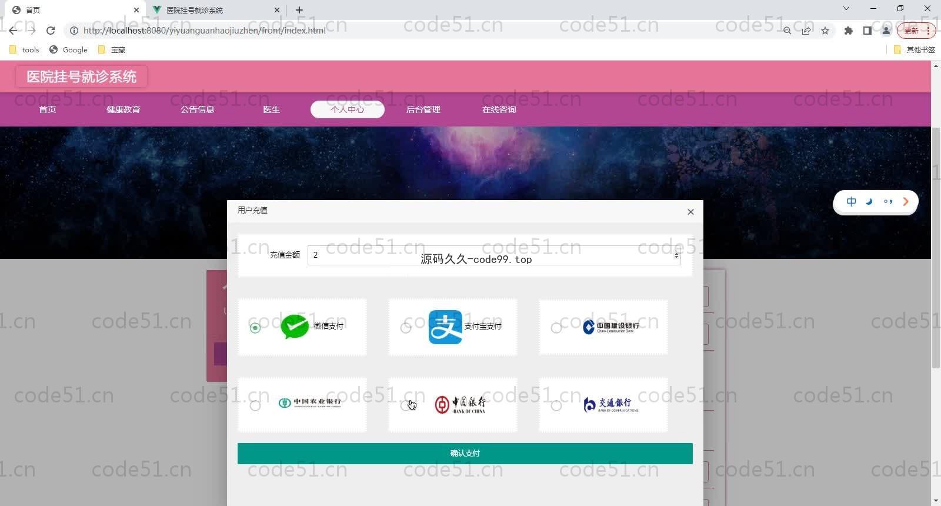941x506 pixels.
Task: Click the browser forward arrow
Action: [32, 31]
